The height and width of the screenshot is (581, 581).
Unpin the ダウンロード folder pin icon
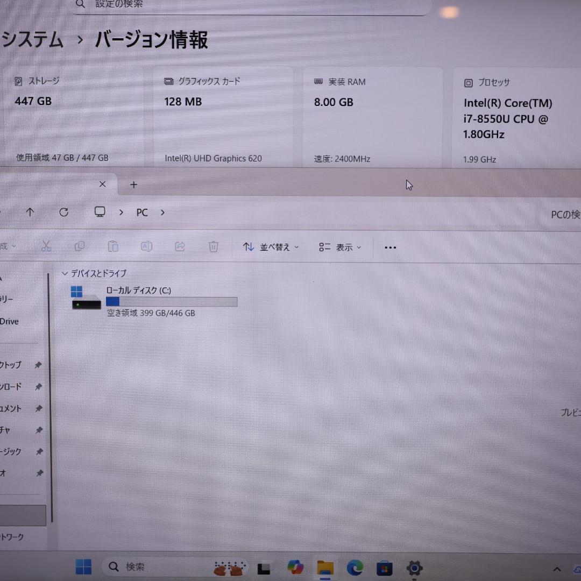38,386
